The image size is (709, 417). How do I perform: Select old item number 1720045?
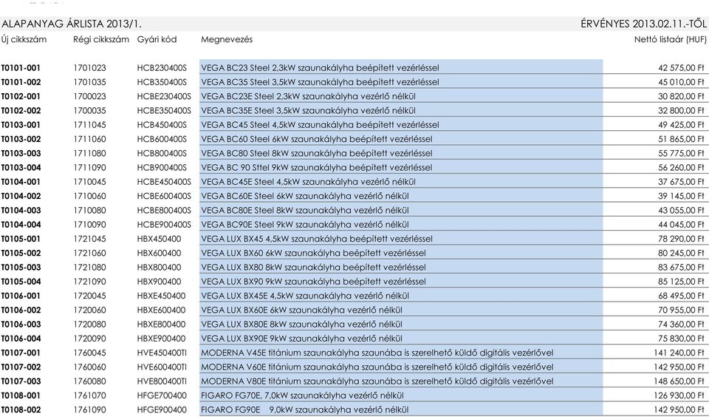click(89, 296)
